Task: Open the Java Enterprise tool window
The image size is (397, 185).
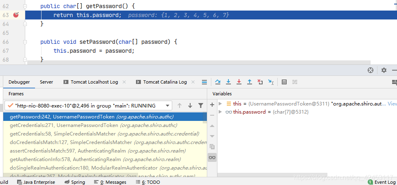Action: (36, 182)
